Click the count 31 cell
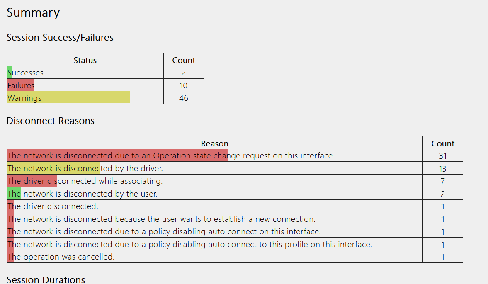 tap(442, 155)
